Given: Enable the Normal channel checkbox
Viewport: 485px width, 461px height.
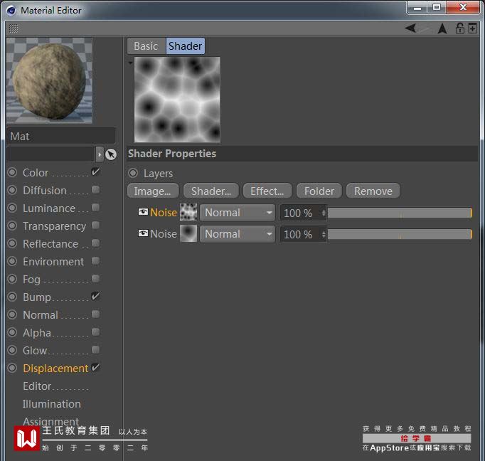Looking at the screenshot, I should click(x=95, y=314).
